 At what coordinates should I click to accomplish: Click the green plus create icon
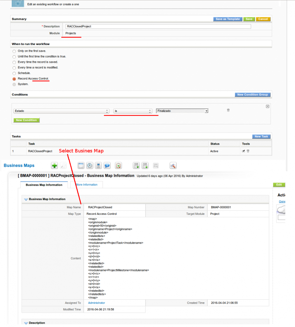(x=55, y=166)
